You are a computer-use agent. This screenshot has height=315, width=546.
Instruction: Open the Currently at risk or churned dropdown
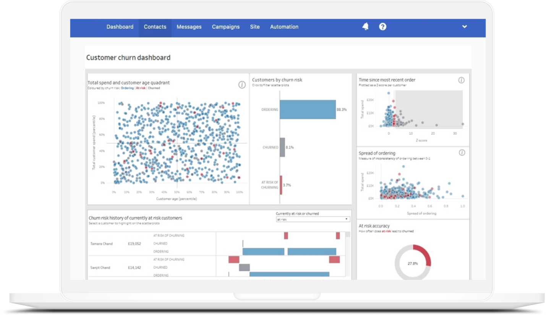(x=313, y=219)
